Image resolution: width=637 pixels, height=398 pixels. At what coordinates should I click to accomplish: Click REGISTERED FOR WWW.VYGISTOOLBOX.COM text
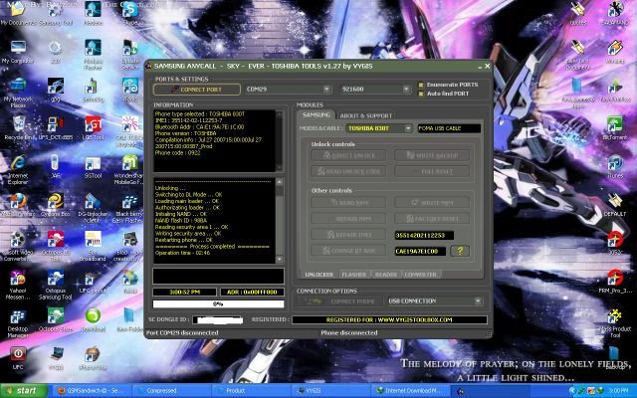[x=389, y=320]
